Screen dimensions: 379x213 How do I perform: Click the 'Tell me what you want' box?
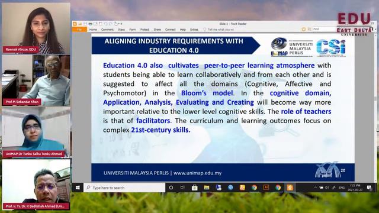point(219,30)
